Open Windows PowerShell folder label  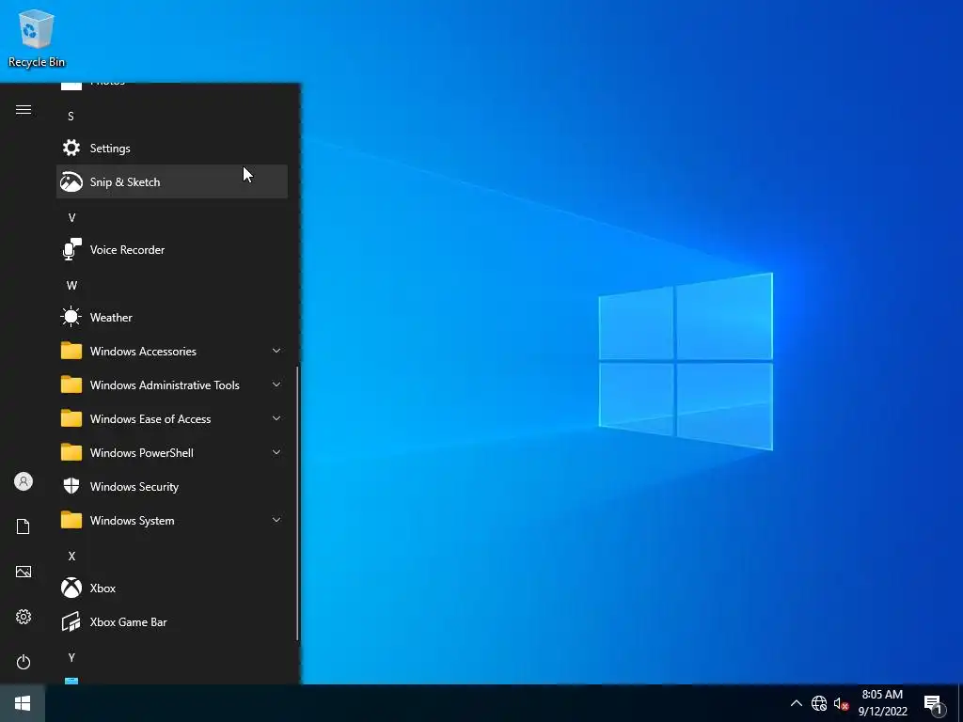tap(142, 452)
